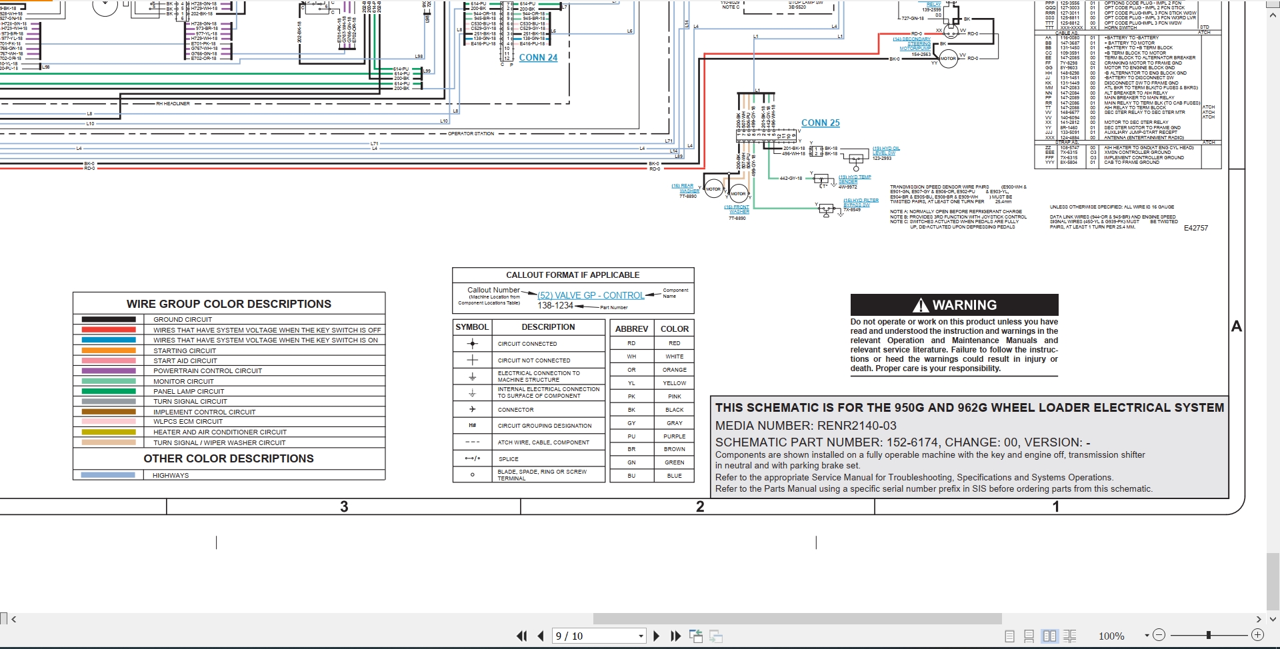
Task: Click the horizontal scrollbar thumb
Action: 797,619
